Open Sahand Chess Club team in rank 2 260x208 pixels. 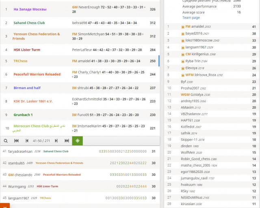pyautogui.click(x=29, y=23)
